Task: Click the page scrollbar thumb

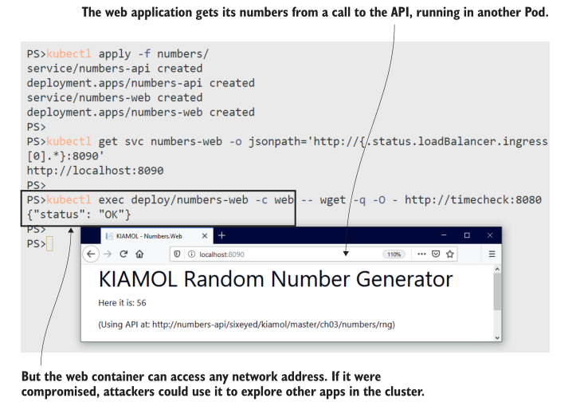Action: [498, 291]
